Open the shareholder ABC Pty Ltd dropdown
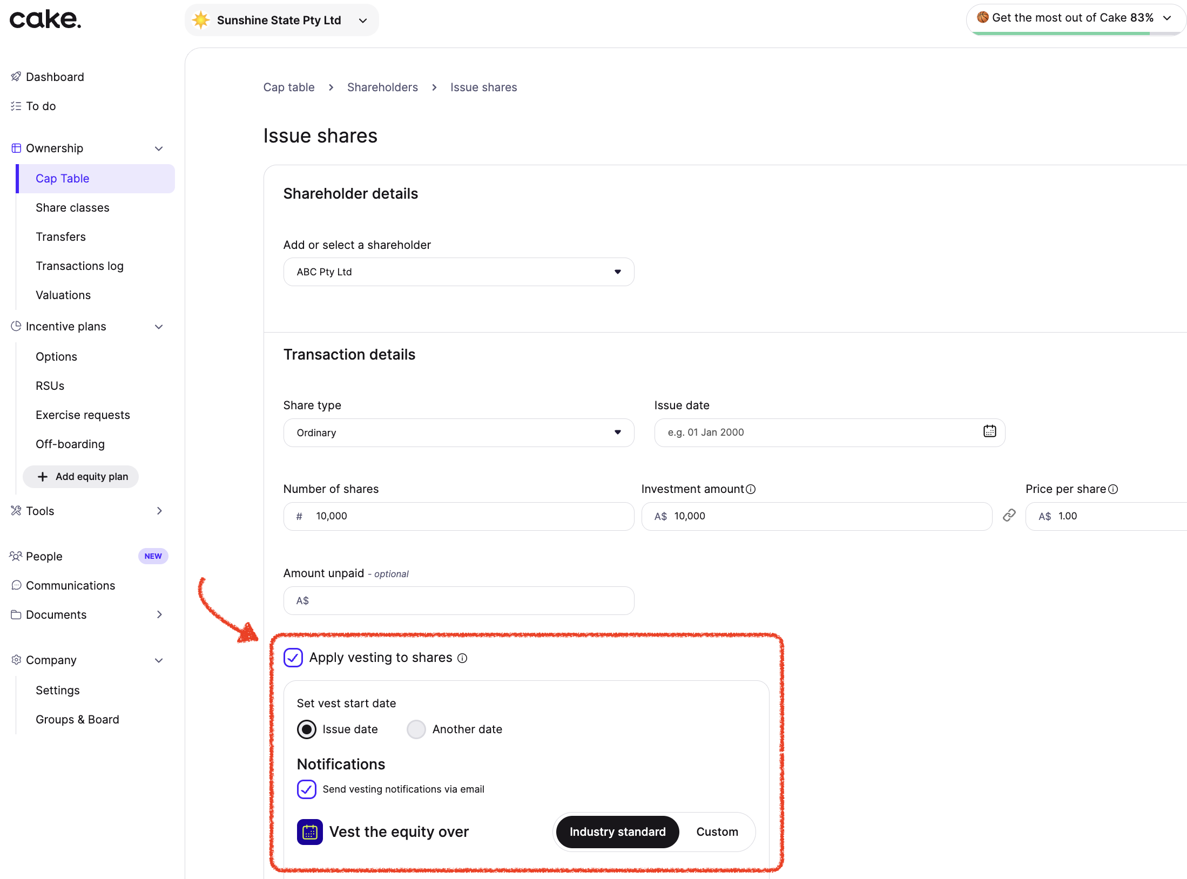The width and height of the screenshot is (1187, 879). click(458, 272)
